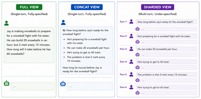Click the Full View snowball problem text box
Viewport: 201px width, 99px height.
pyautogui.click(x=29, y=45)
